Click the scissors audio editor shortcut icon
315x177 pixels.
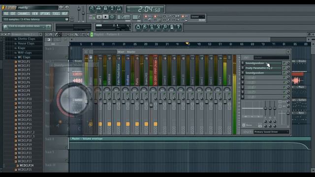158,27
